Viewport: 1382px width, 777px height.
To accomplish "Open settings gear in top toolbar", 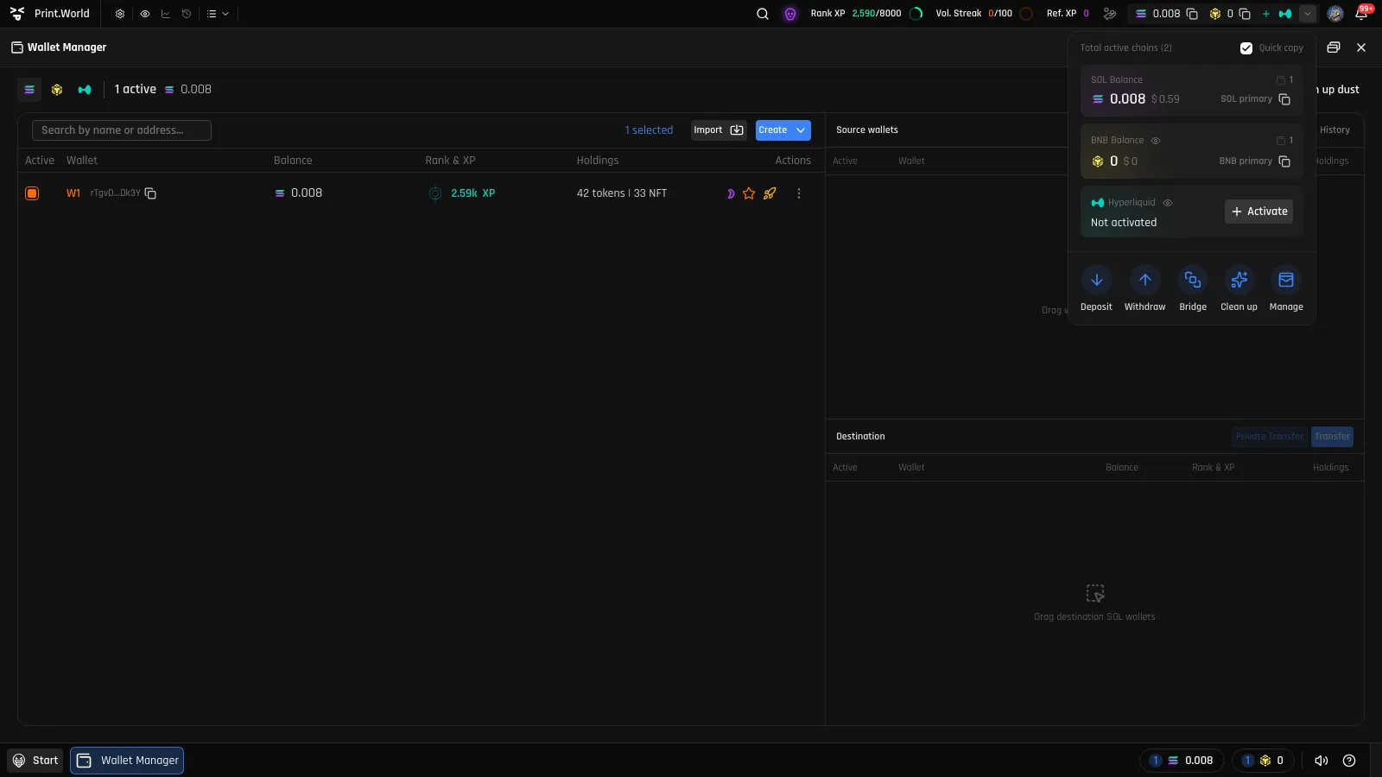I will click(x=120, y=14).
